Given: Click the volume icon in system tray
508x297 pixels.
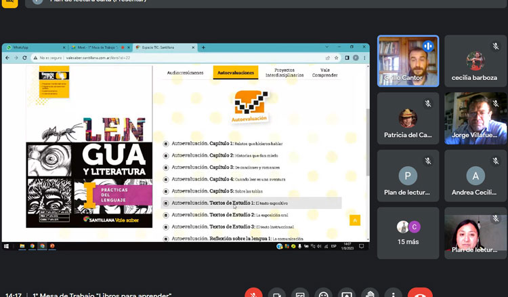Looking at the screenshot, I should 319,246.
